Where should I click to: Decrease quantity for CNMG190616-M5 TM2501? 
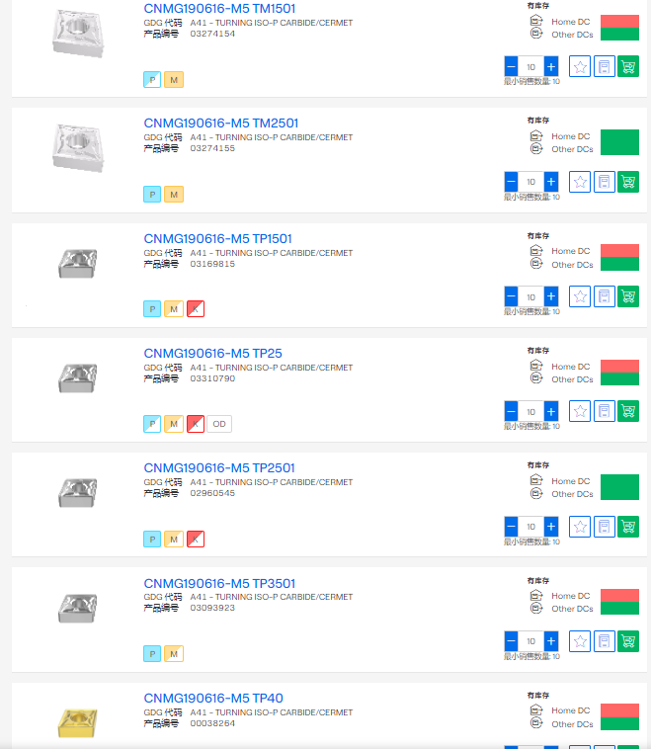[x=511, y=182]
